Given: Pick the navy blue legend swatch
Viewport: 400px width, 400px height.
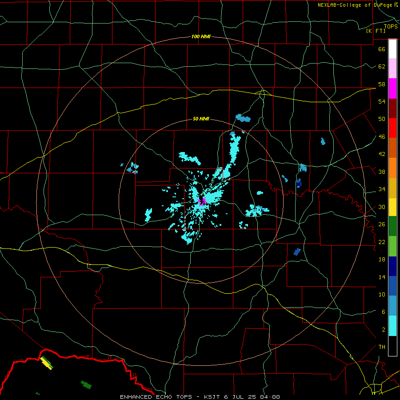Looking at the screenshot, I should coord(392,266).
